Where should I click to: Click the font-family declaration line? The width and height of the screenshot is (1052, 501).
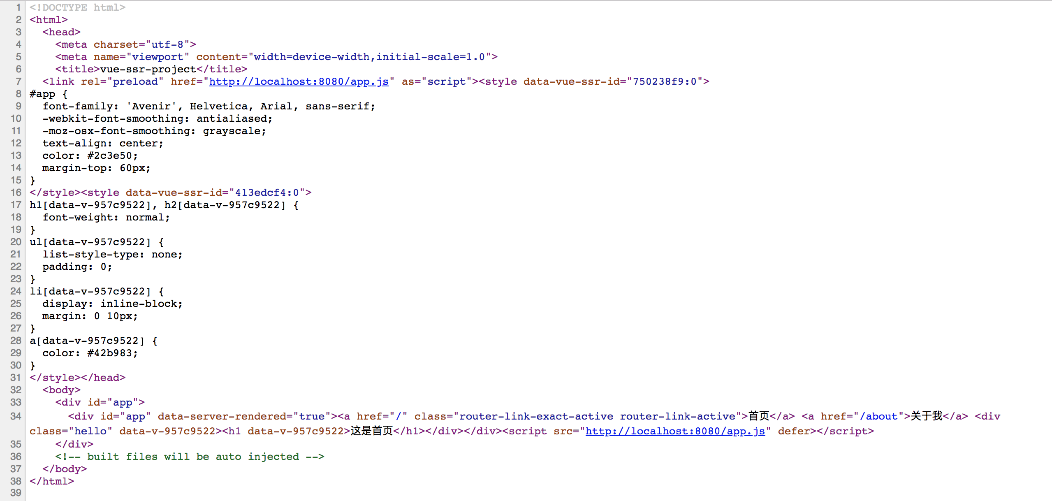pos(208,106)
